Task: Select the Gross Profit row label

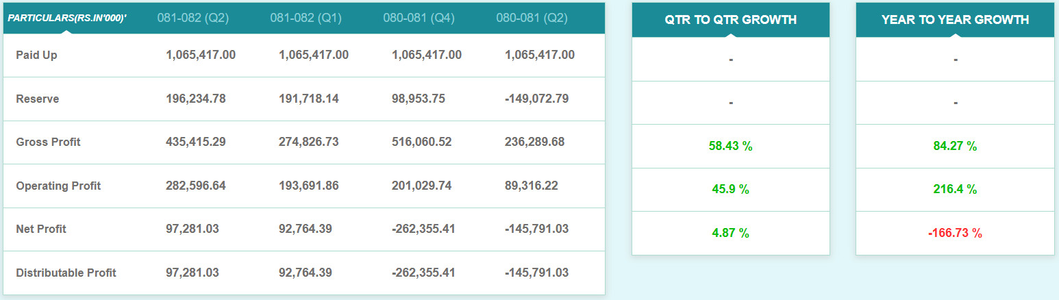Action: 48,142
